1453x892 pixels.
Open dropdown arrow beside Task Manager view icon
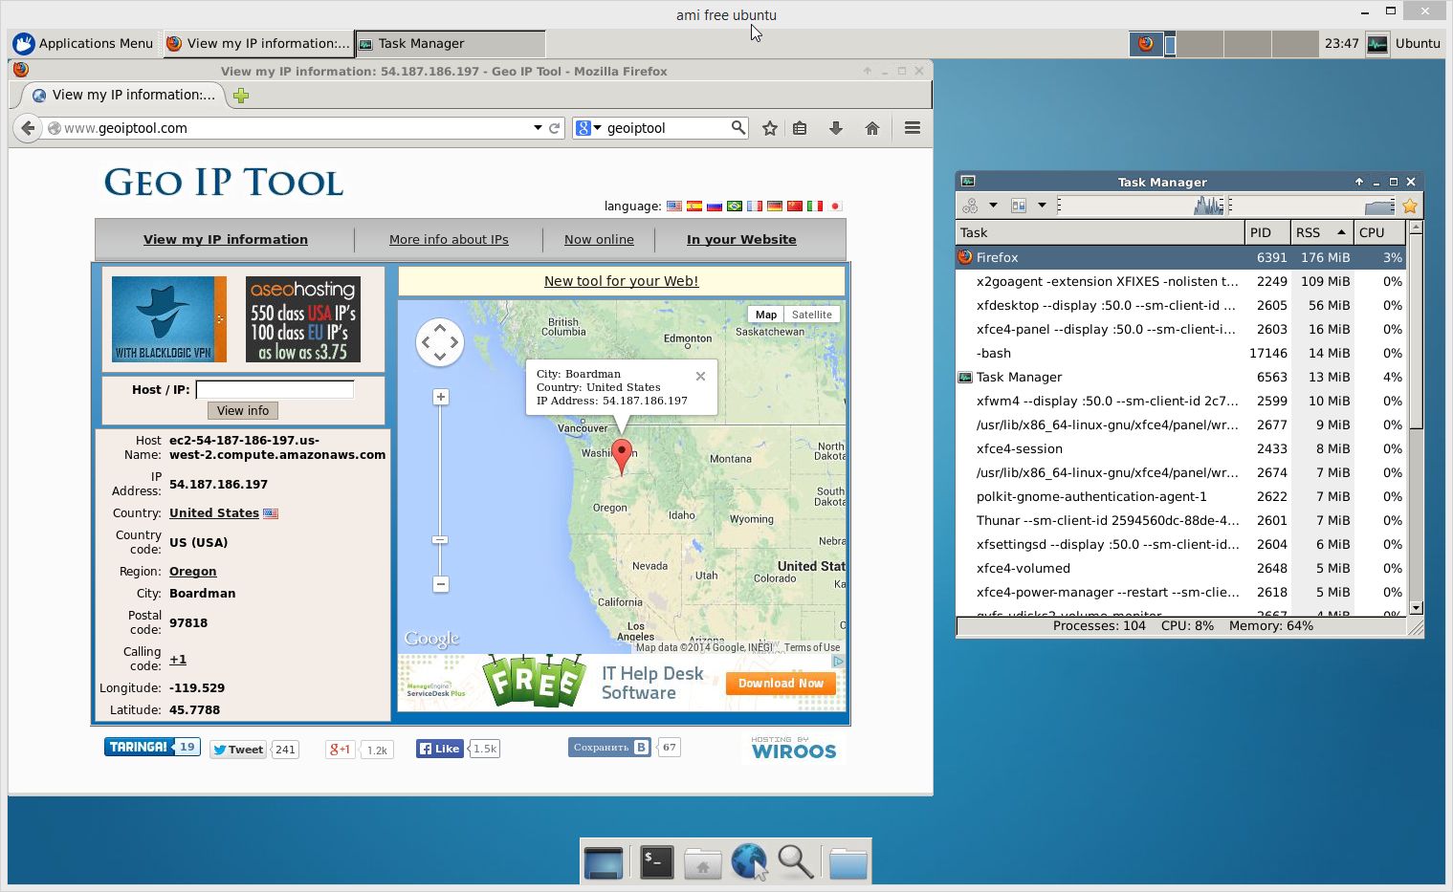1042,206
